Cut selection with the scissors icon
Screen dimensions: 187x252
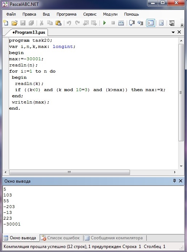click(41, 23)
